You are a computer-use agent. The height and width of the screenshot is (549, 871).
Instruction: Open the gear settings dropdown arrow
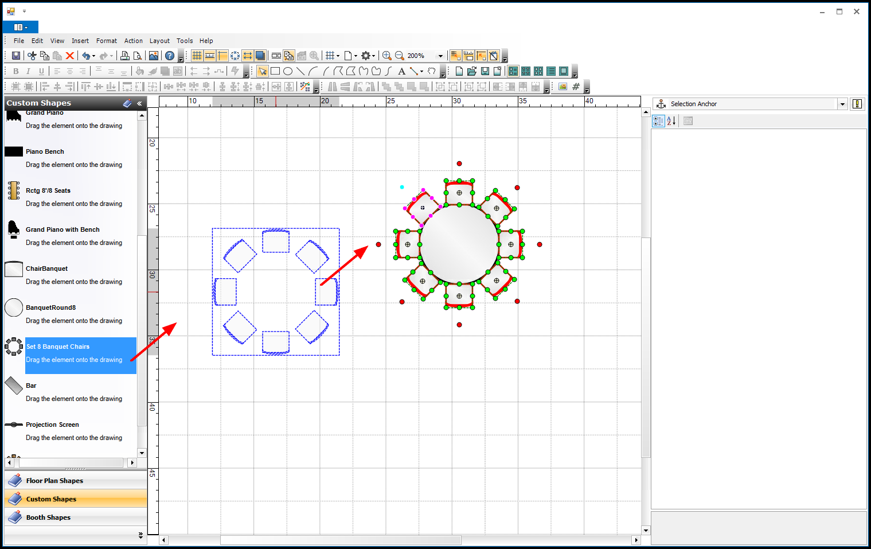coord(373,56)
